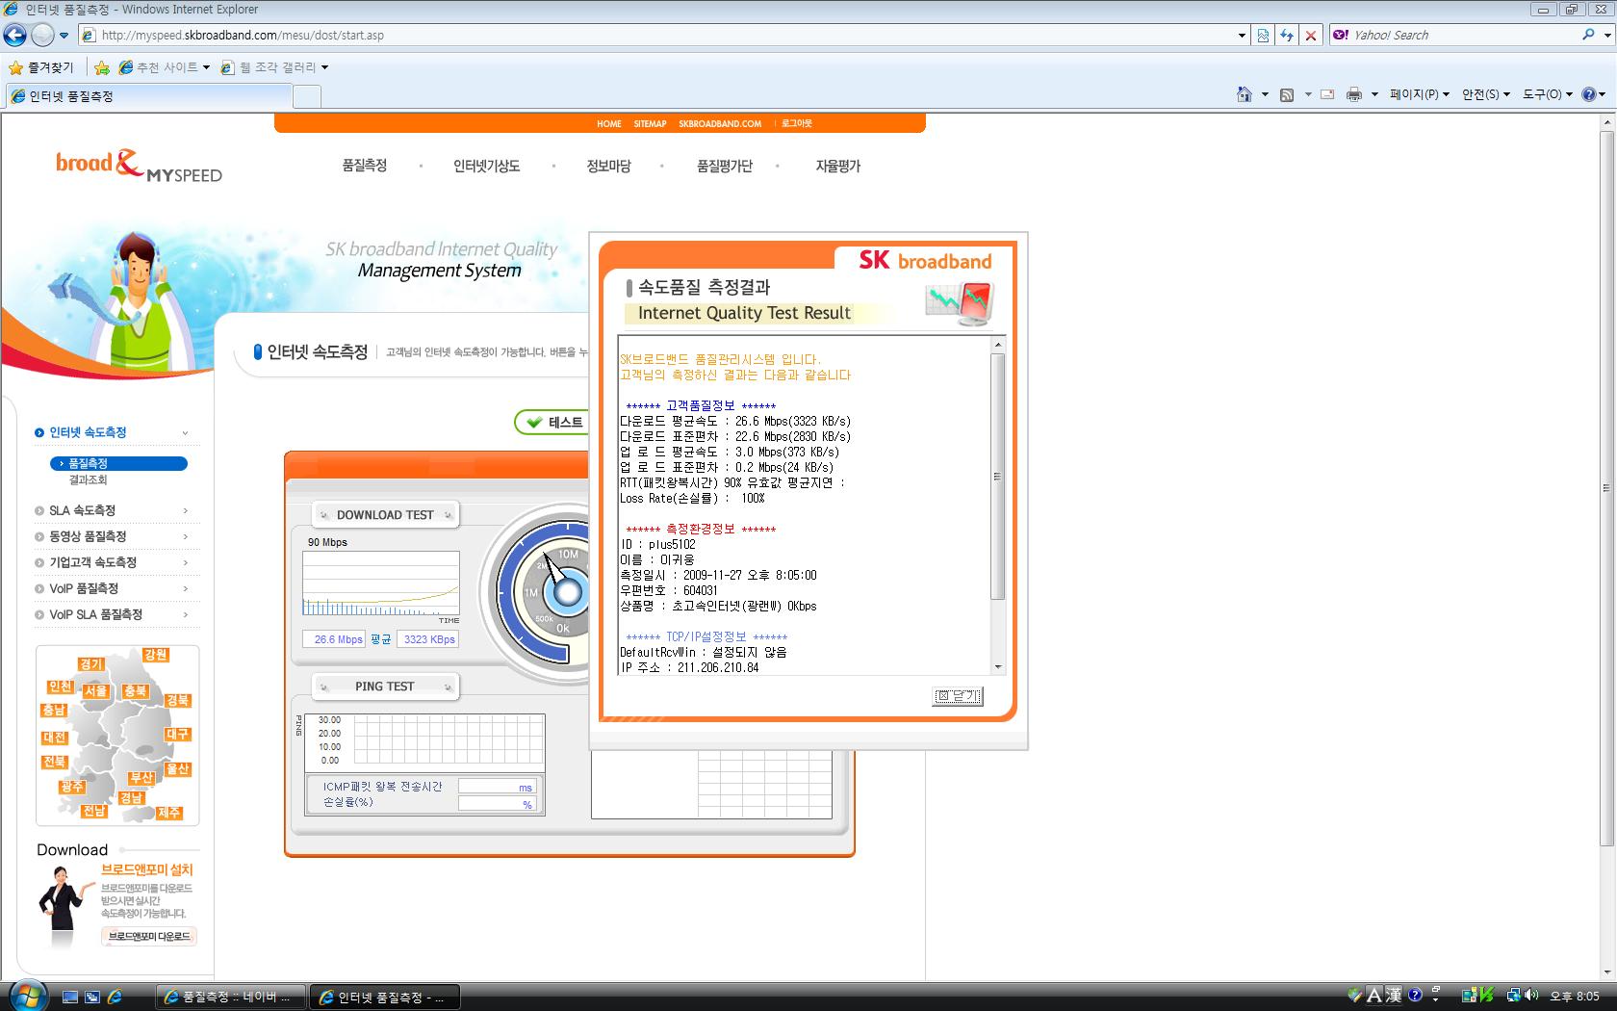Click the SKBROADBAND.COM link
The width and height of the screenshot is (1617, 1011).
tap(720, 123)
